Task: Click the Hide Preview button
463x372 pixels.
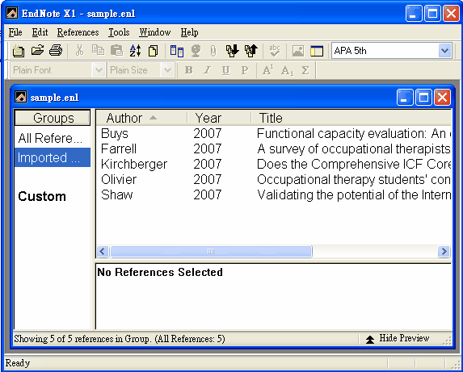Action: tap(398, 338)
